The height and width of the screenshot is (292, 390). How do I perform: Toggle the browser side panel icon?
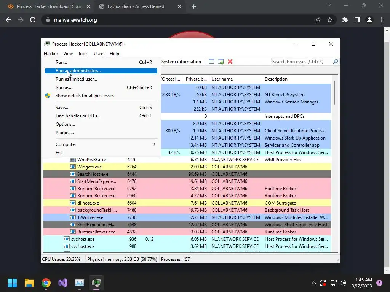coord(357,20)
